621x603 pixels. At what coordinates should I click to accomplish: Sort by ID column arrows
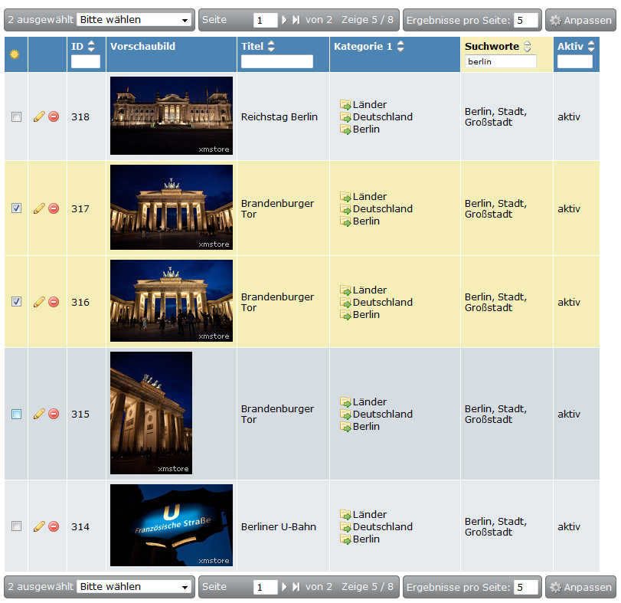(x=91, y=46)
